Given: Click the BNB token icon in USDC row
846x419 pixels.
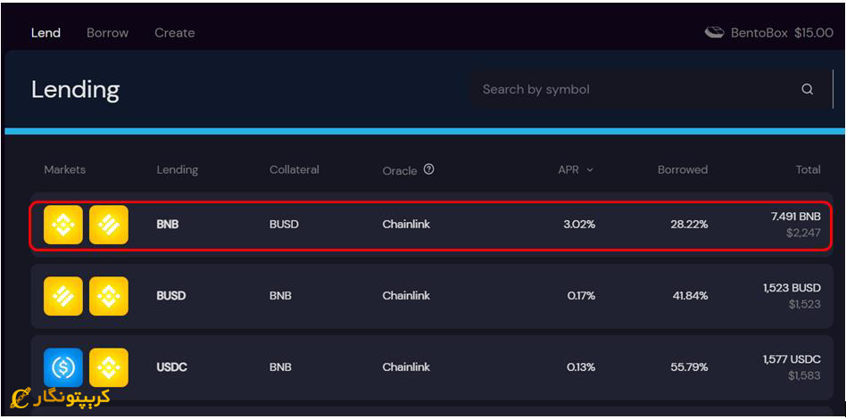Looking at the screenshot, I should pos(109,367).
